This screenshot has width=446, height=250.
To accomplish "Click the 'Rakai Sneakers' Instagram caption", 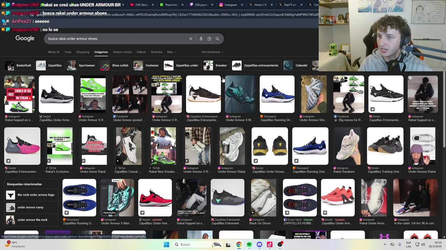I will point(344,172).
